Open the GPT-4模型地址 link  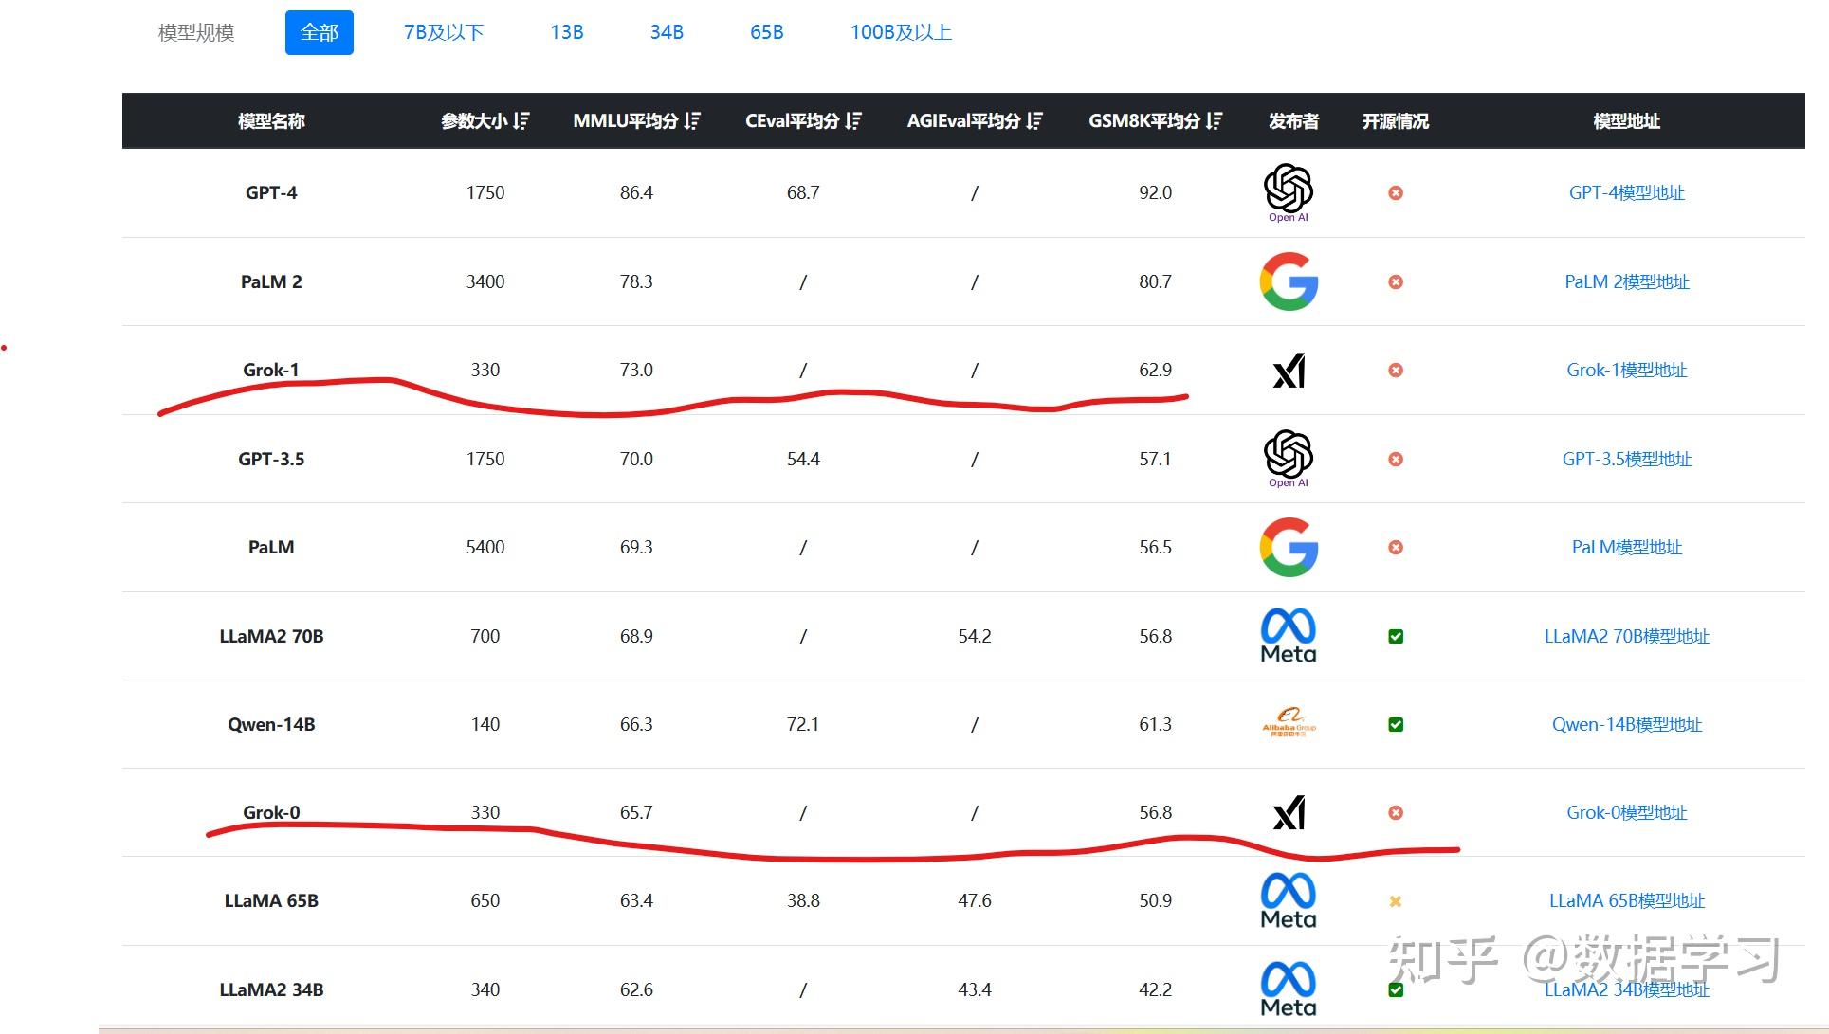1626,192
